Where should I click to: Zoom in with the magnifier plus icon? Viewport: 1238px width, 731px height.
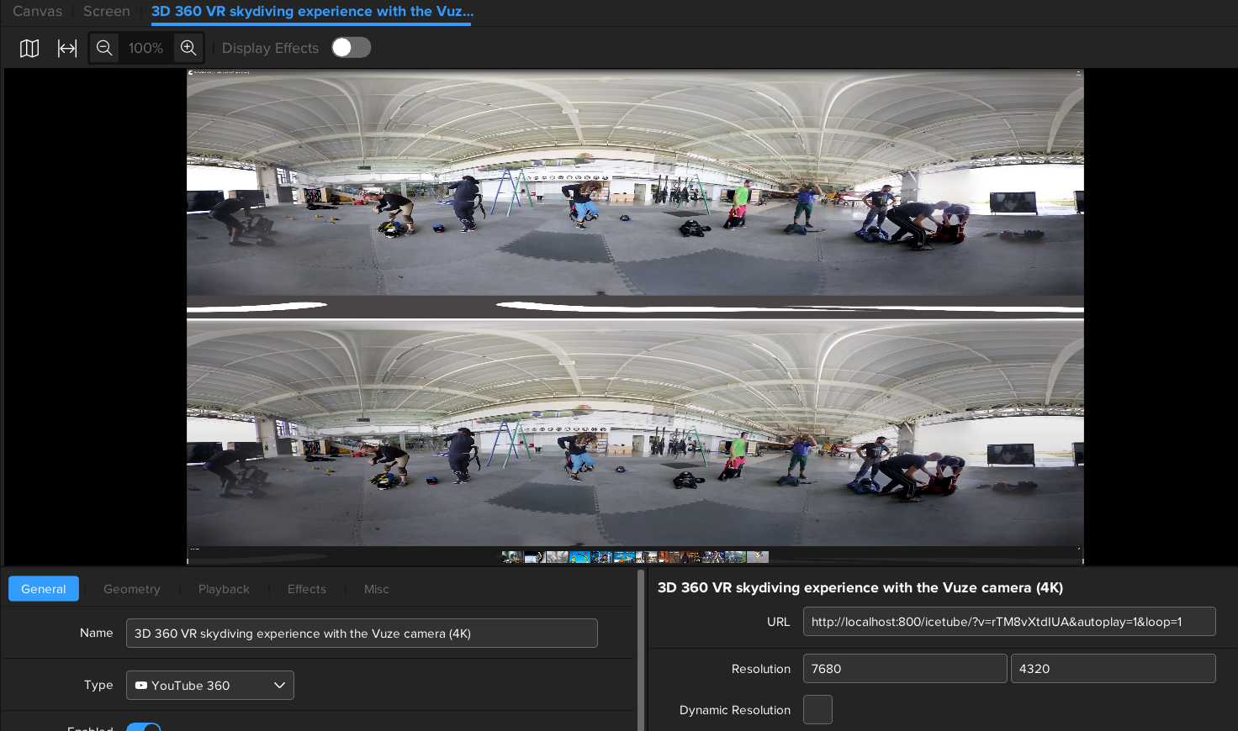point(188,48)
